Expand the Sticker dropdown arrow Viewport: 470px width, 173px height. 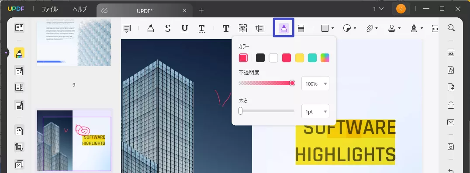(x=355, y=29)
